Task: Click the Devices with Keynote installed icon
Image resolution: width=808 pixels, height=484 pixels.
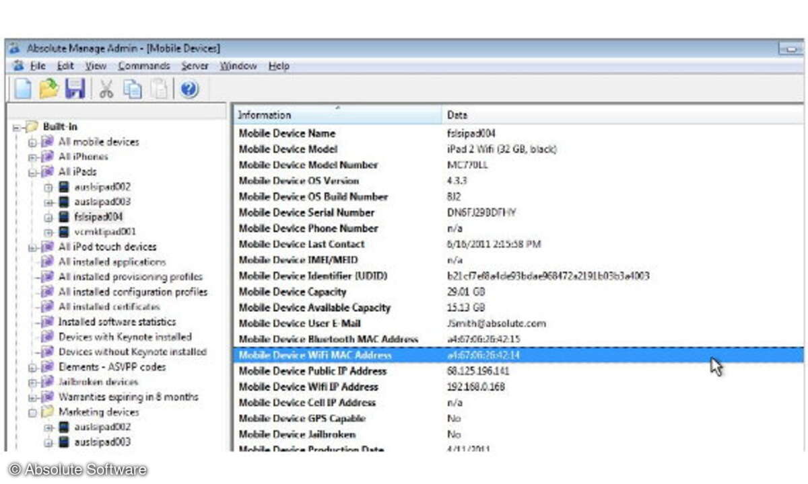Action: click(47, 337)
